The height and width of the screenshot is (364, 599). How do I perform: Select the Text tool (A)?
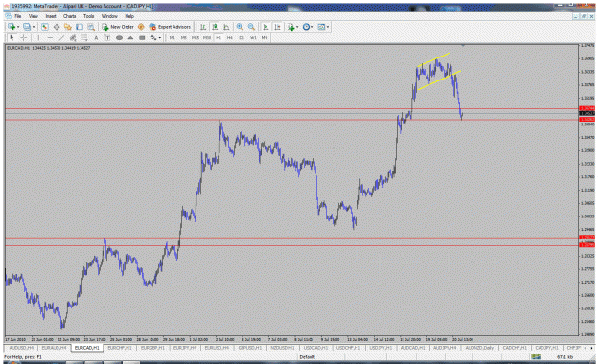pyautogui.click(x=96, y=37)
